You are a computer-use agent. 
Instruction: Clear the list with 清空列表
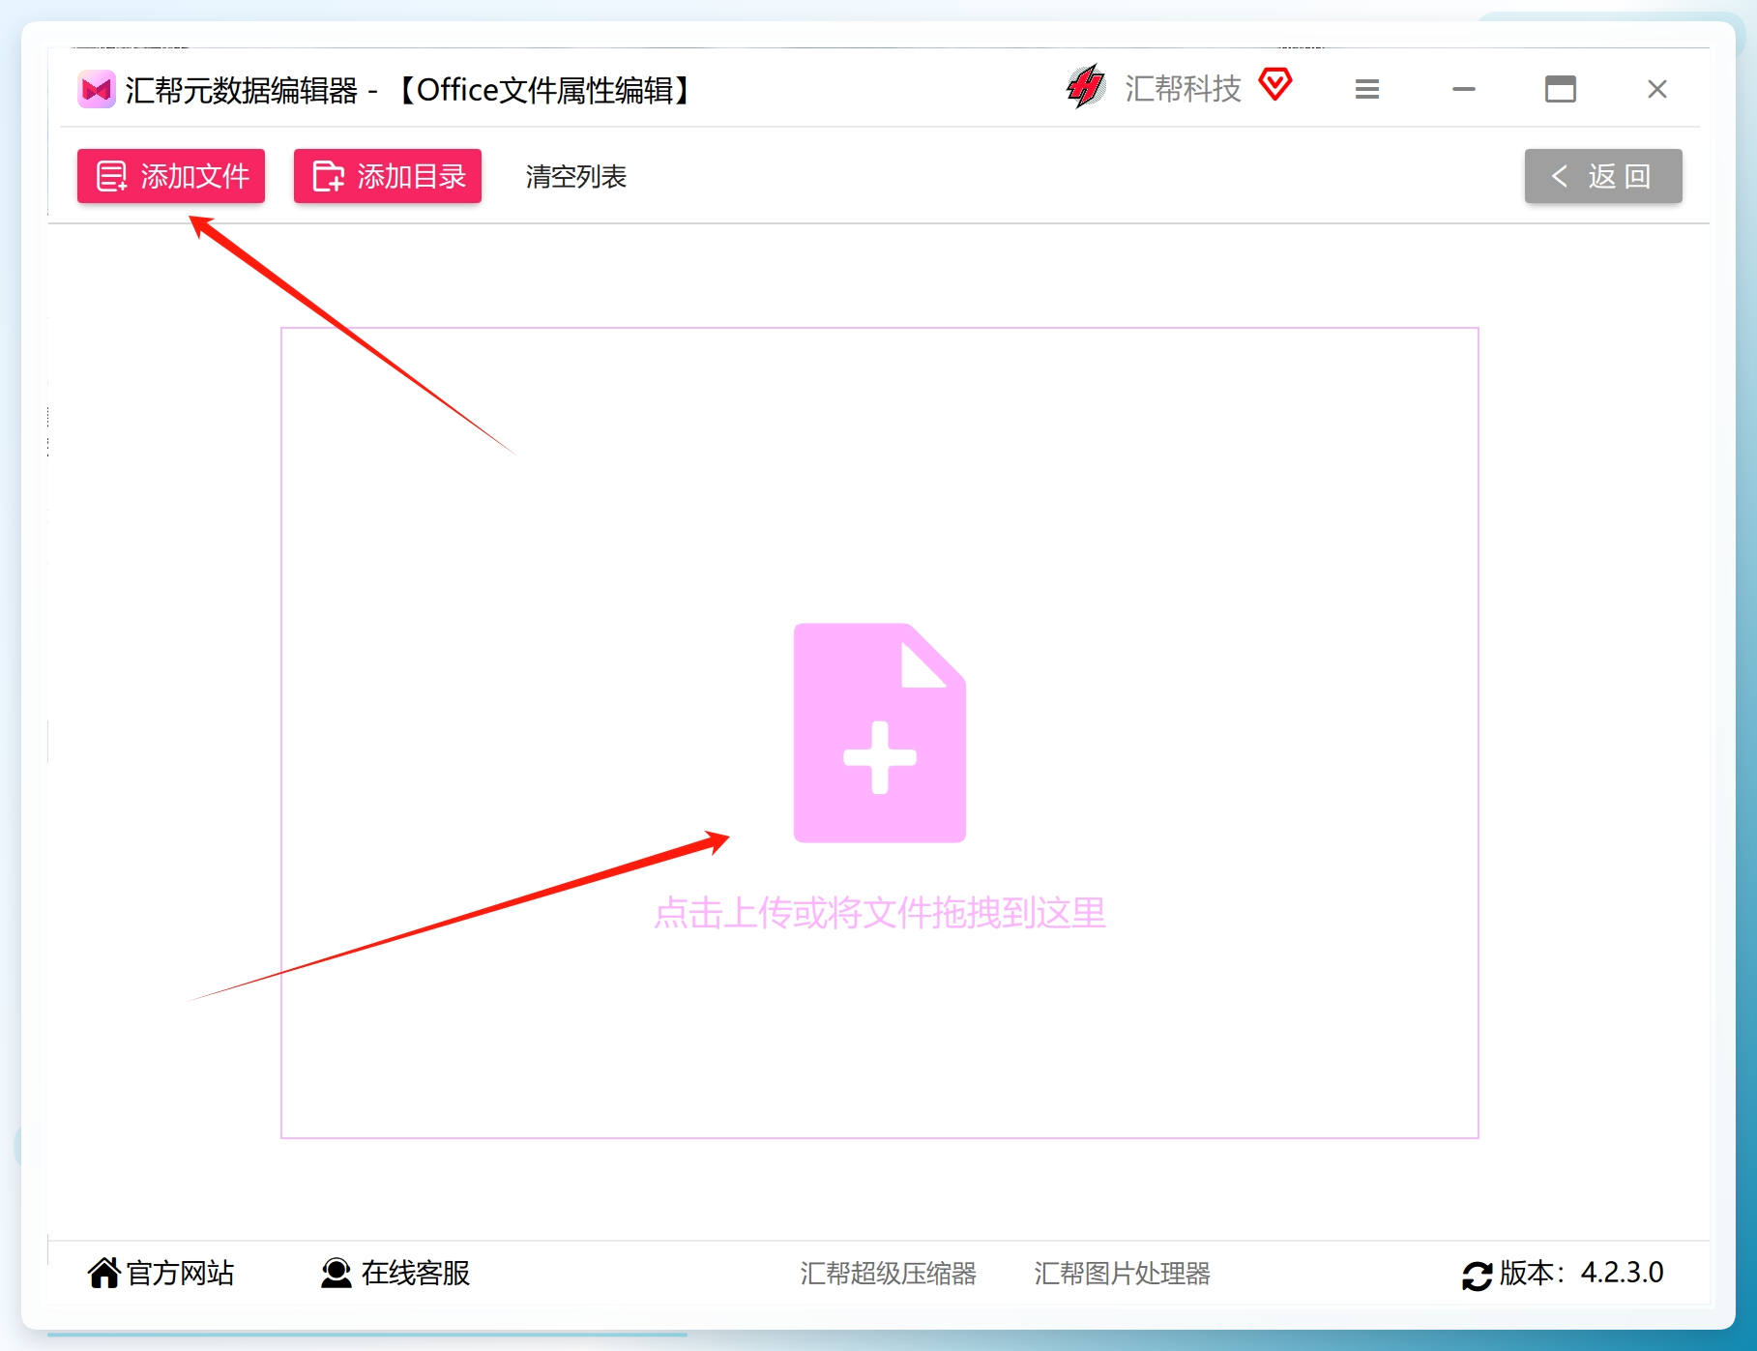click(576, 177)
